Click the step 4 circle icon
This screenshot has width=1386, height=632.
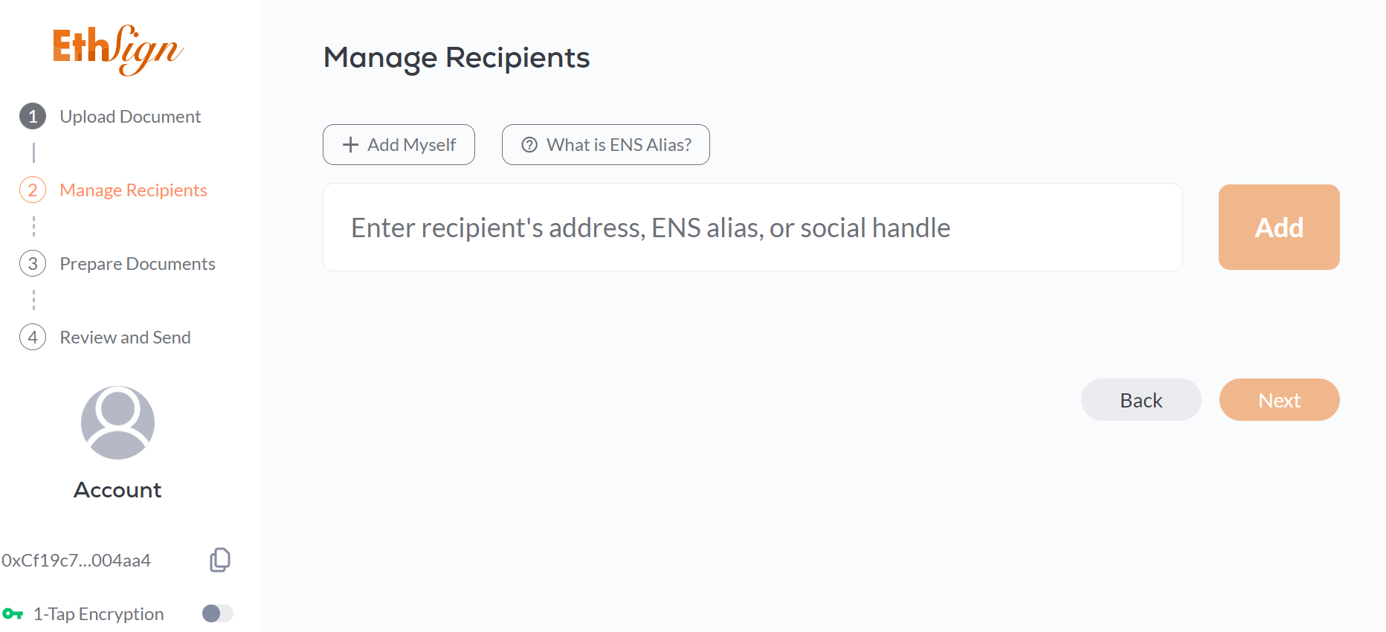pyautogui.click(x=33, y=338)
